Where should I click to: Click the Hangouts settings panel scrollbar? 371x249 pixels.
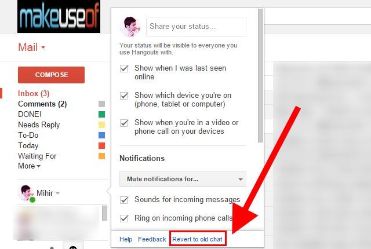tap(260, 76)
